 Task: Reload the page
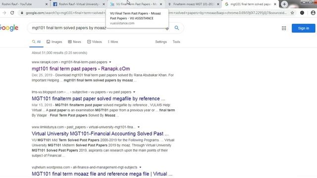tap(12, 13)
